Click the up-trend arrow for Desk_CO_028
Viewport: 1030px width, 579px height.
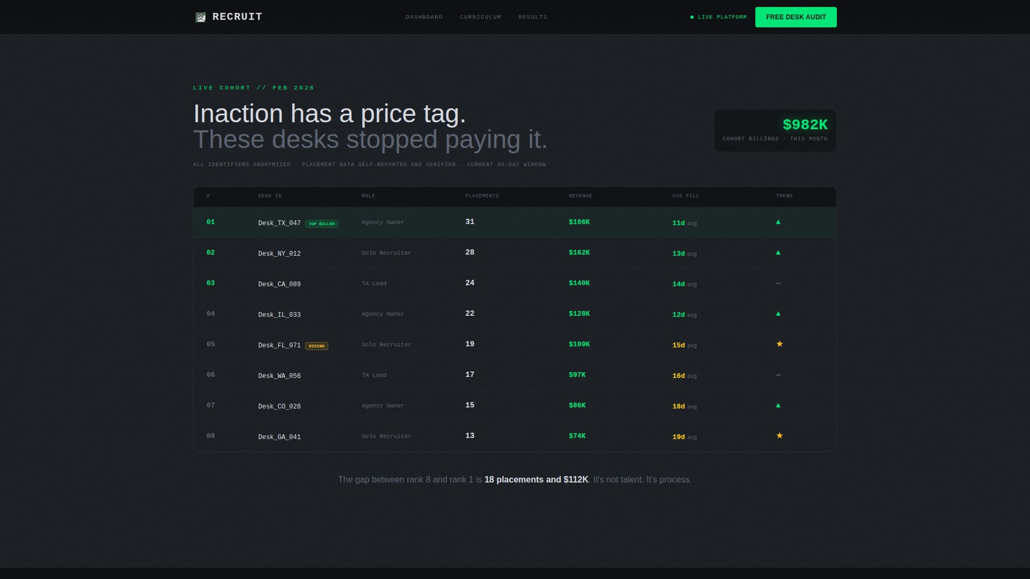[778, 405]
